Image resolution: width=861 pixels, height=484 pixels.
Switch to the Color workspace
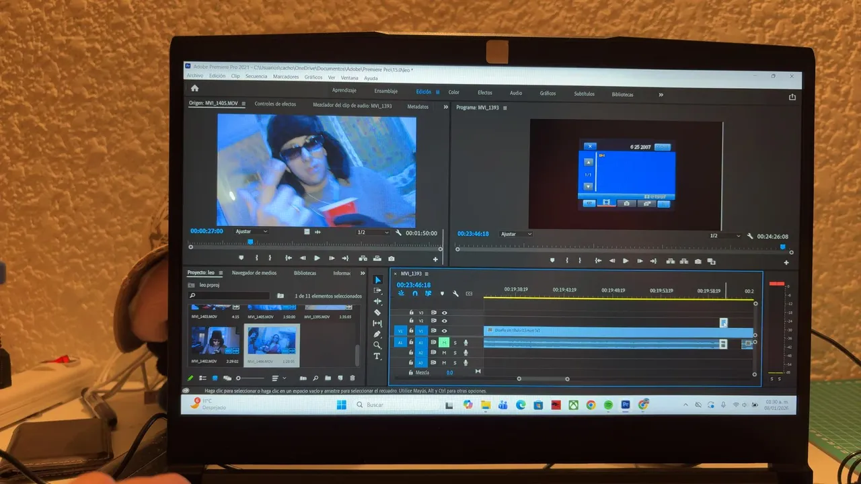click(454, 92)
